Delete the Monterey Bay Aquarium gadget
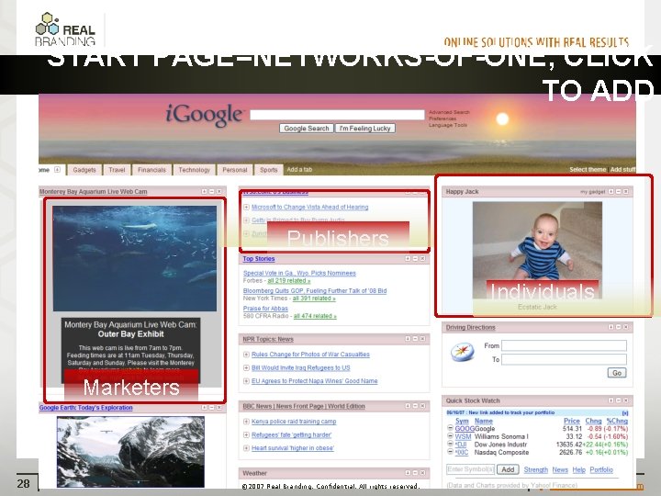This screenshot has height=496, width=661. [x=218, y=191]
